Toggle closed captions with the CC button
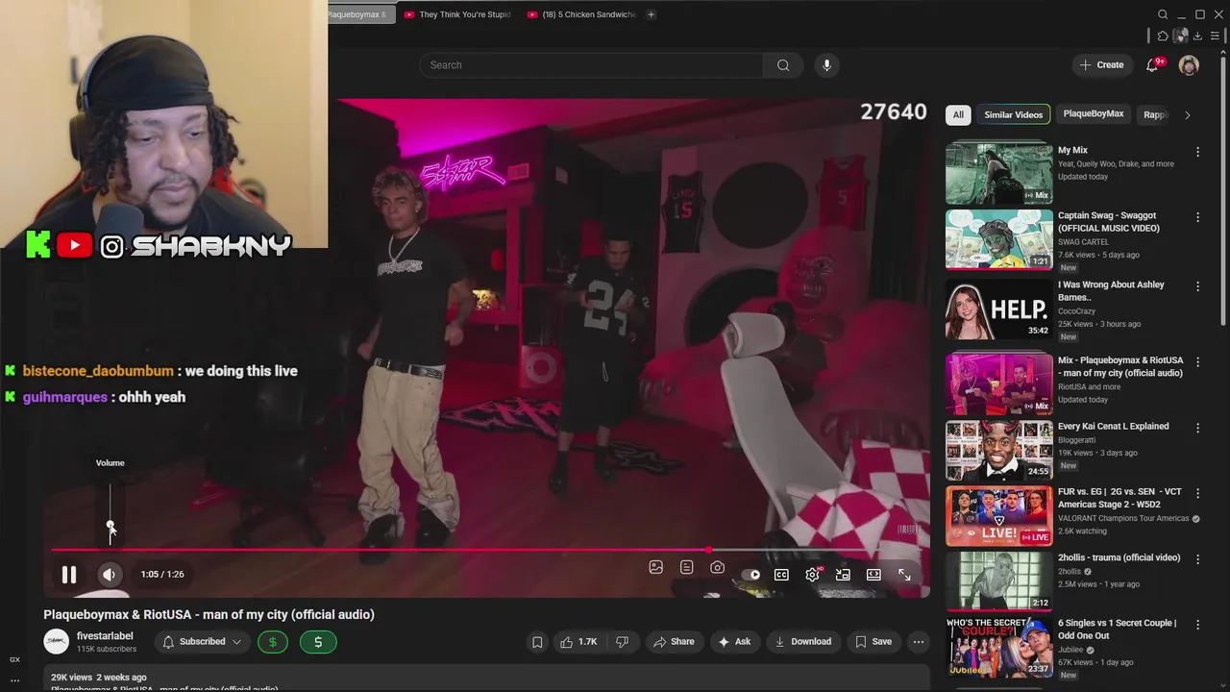Image resolution: width=1230 pixels, height=692 pixels. (782, 575)
